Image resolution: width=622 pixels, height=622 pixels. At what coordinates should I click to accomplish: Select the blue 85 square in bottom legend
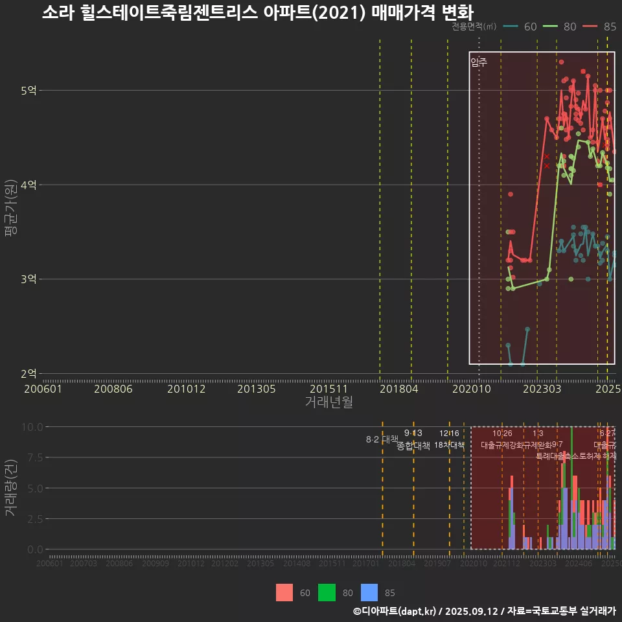[x=369, y=593]
